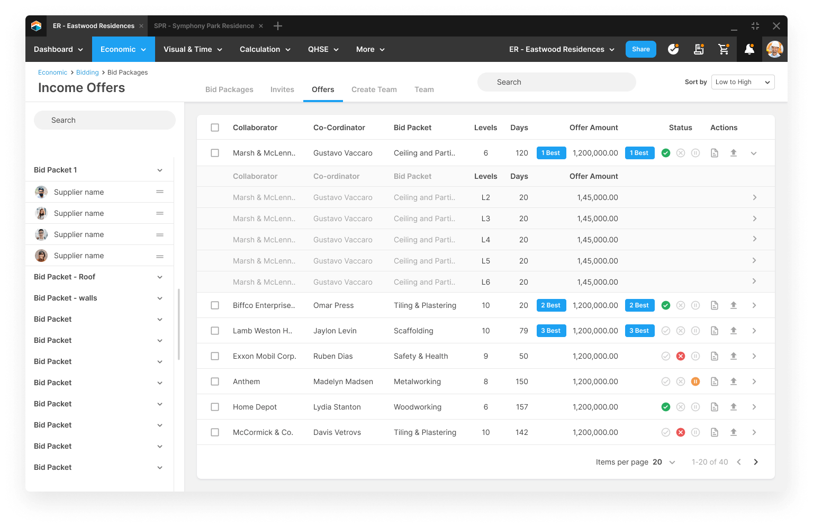Image resolution: width=813 pixels, height=527 pixels.
Task: Open the shopping cart icon
Action: [724, 49]
